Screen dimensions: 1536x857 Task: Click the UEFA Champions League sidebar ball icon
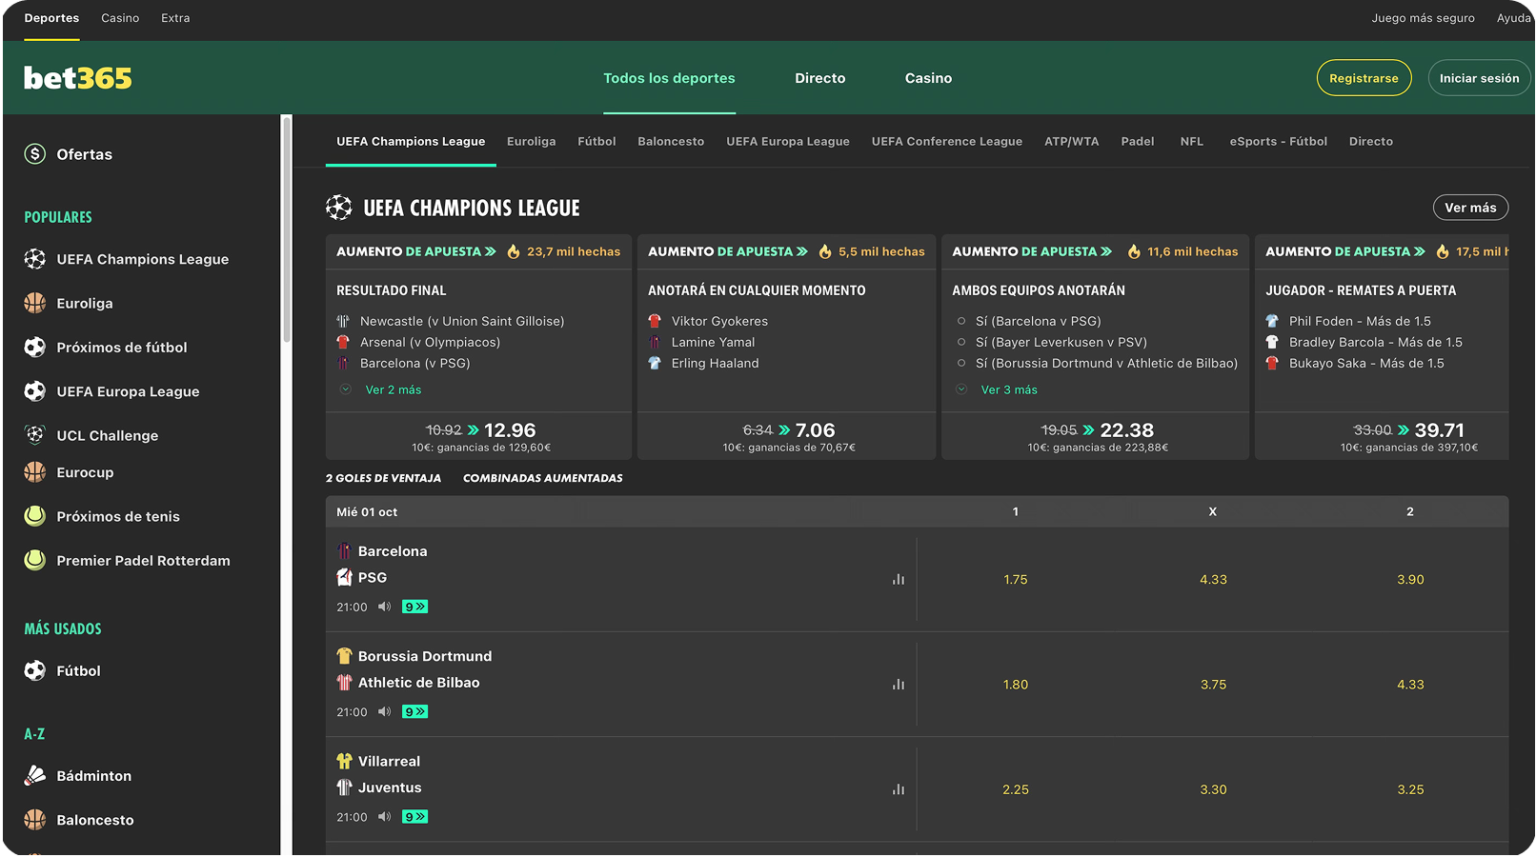click(x=35, y=259)
